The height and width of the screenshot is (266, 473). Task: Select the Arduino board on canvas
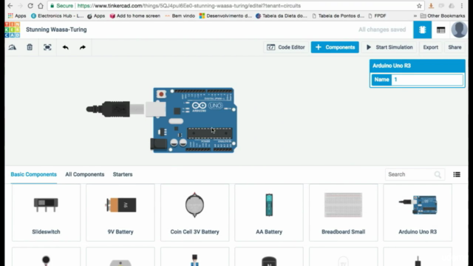coord(195,120)
